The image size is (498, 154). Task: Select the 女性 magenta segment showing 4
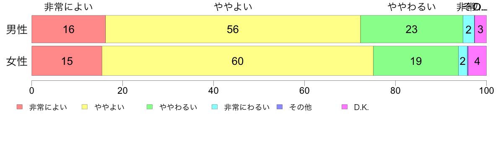(x=477, y=61)
